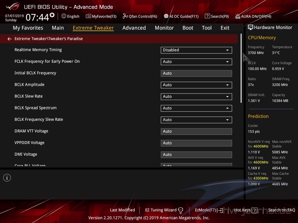Go to the Advanced tab

point(134,28)
